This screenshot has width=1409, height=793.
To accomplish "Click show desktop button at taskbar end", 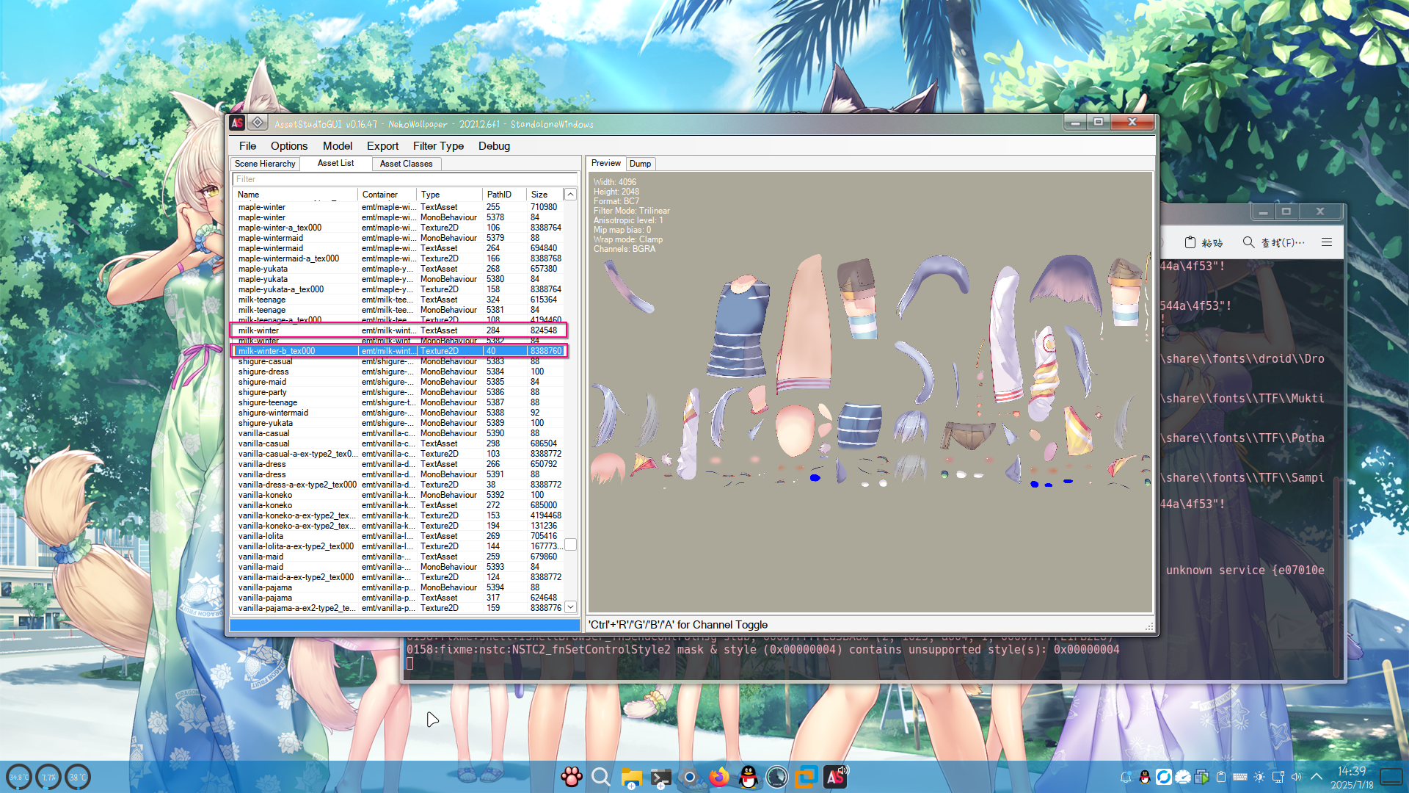I will [x=1391, y=777].
